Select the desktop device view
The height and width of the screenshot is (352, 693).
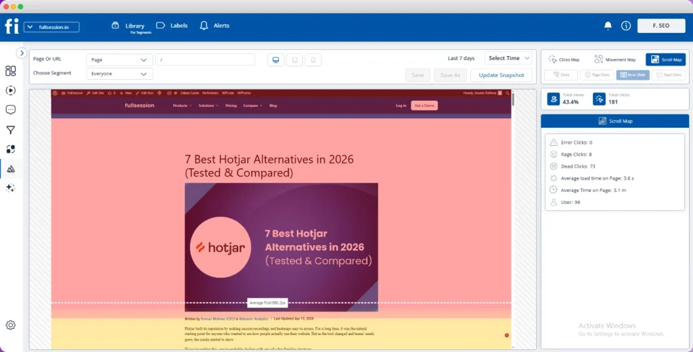(276, 60)
